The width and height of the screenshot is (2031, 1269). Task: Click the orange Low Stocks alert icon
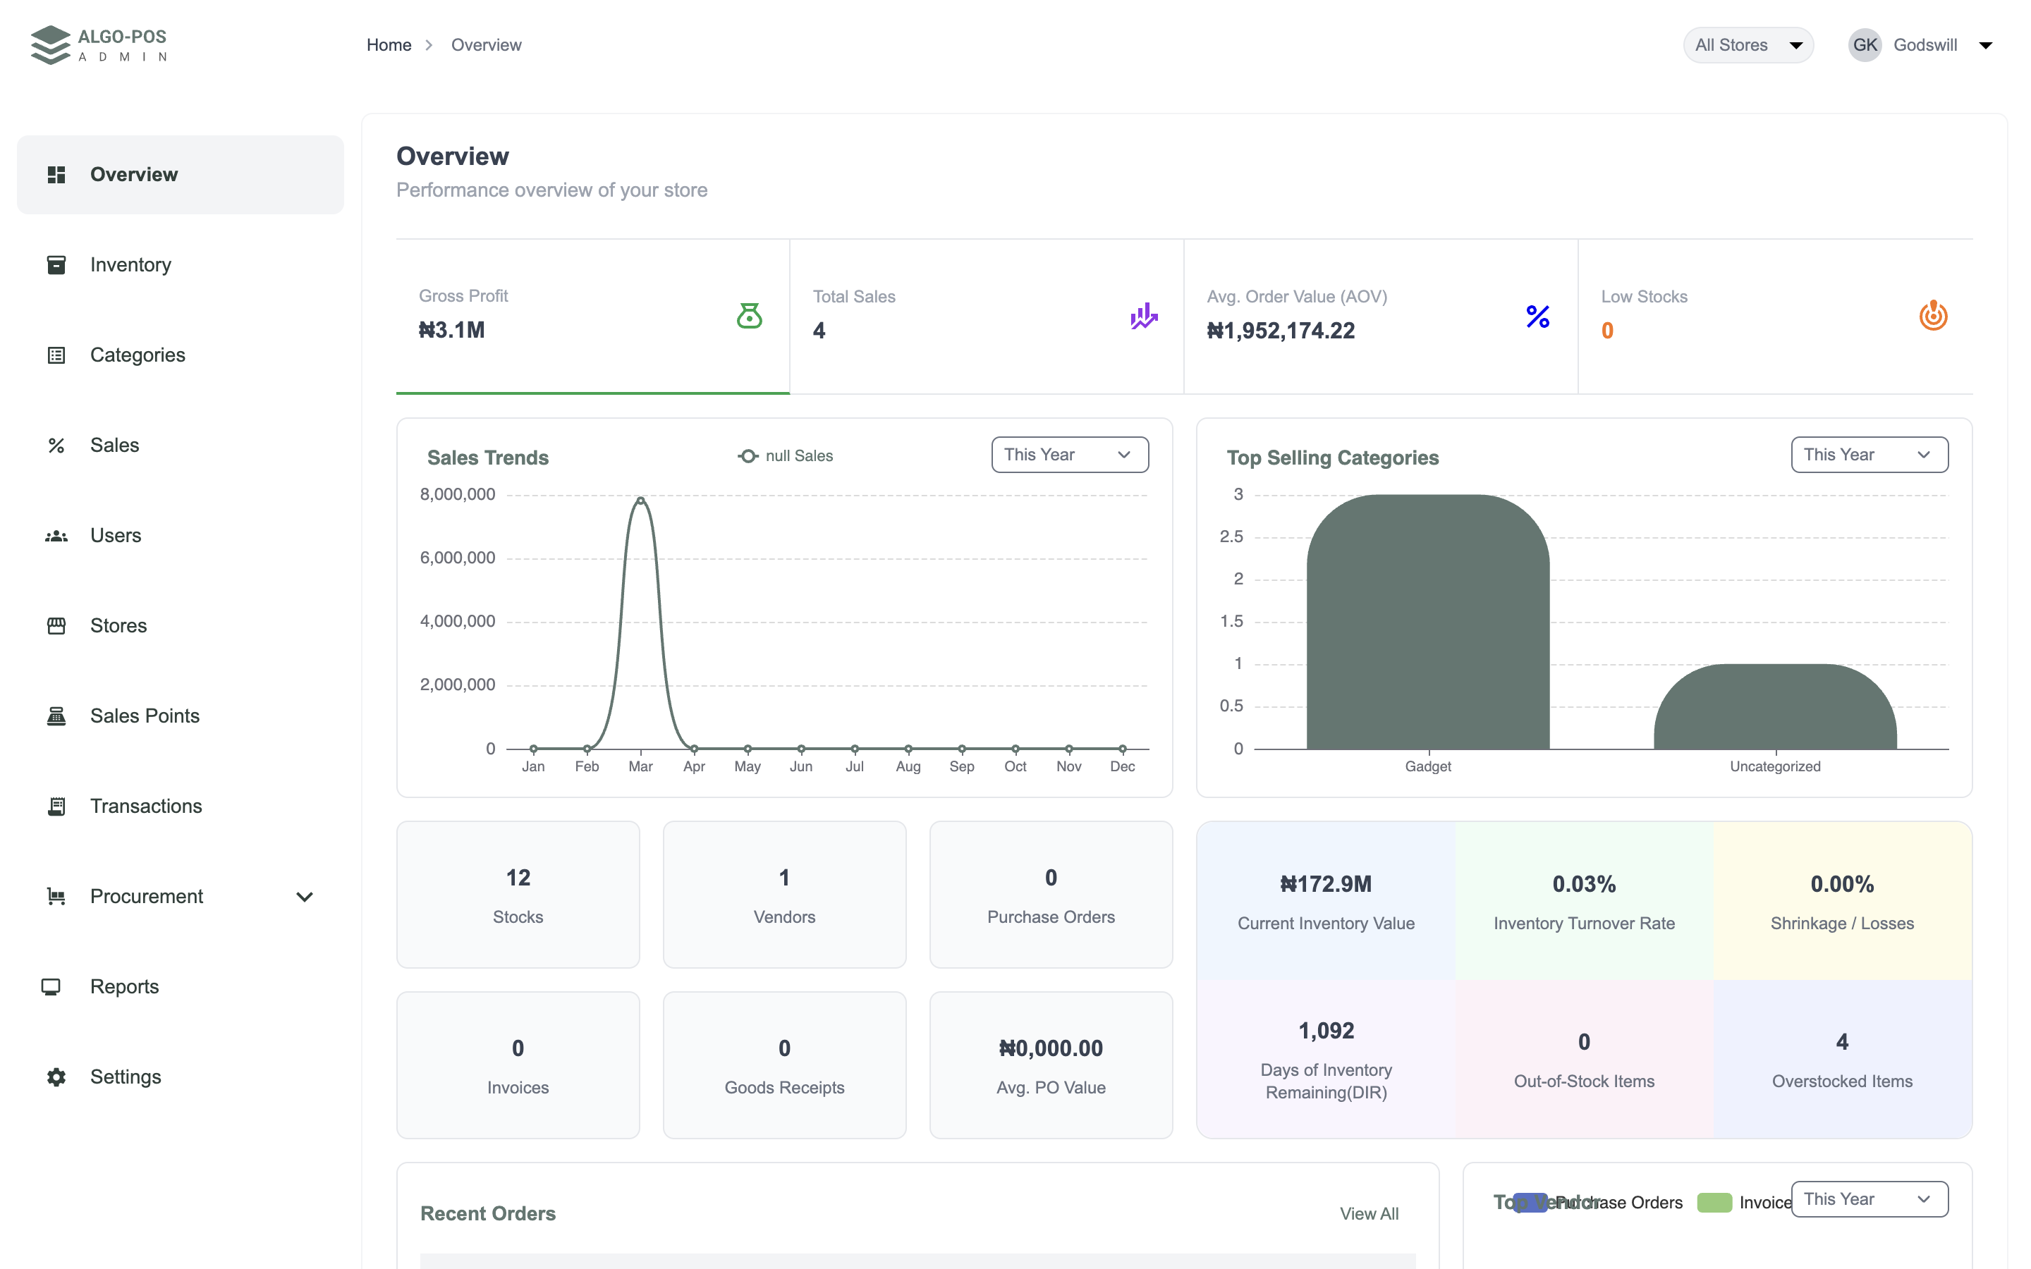click(x=1933, y=316)
